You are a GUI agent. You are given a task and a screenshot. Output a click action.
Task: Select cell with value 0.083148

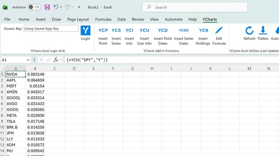[35, 74]
